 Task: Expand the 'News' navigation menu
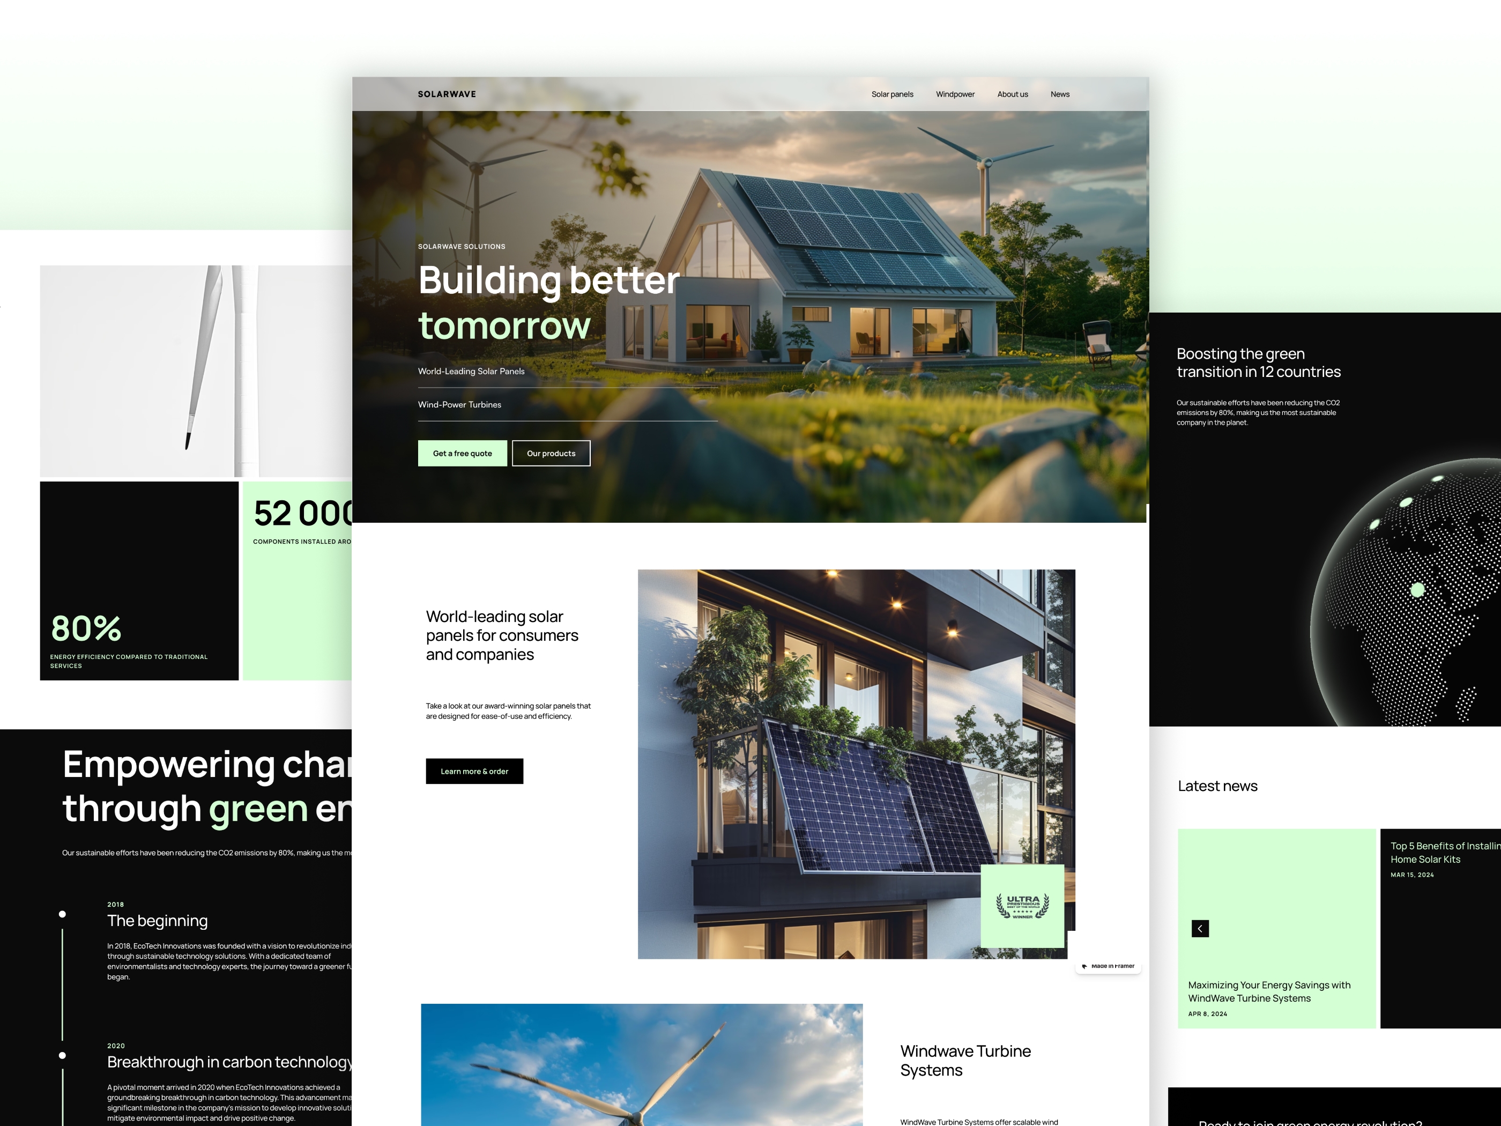(x=1060, y=93)
